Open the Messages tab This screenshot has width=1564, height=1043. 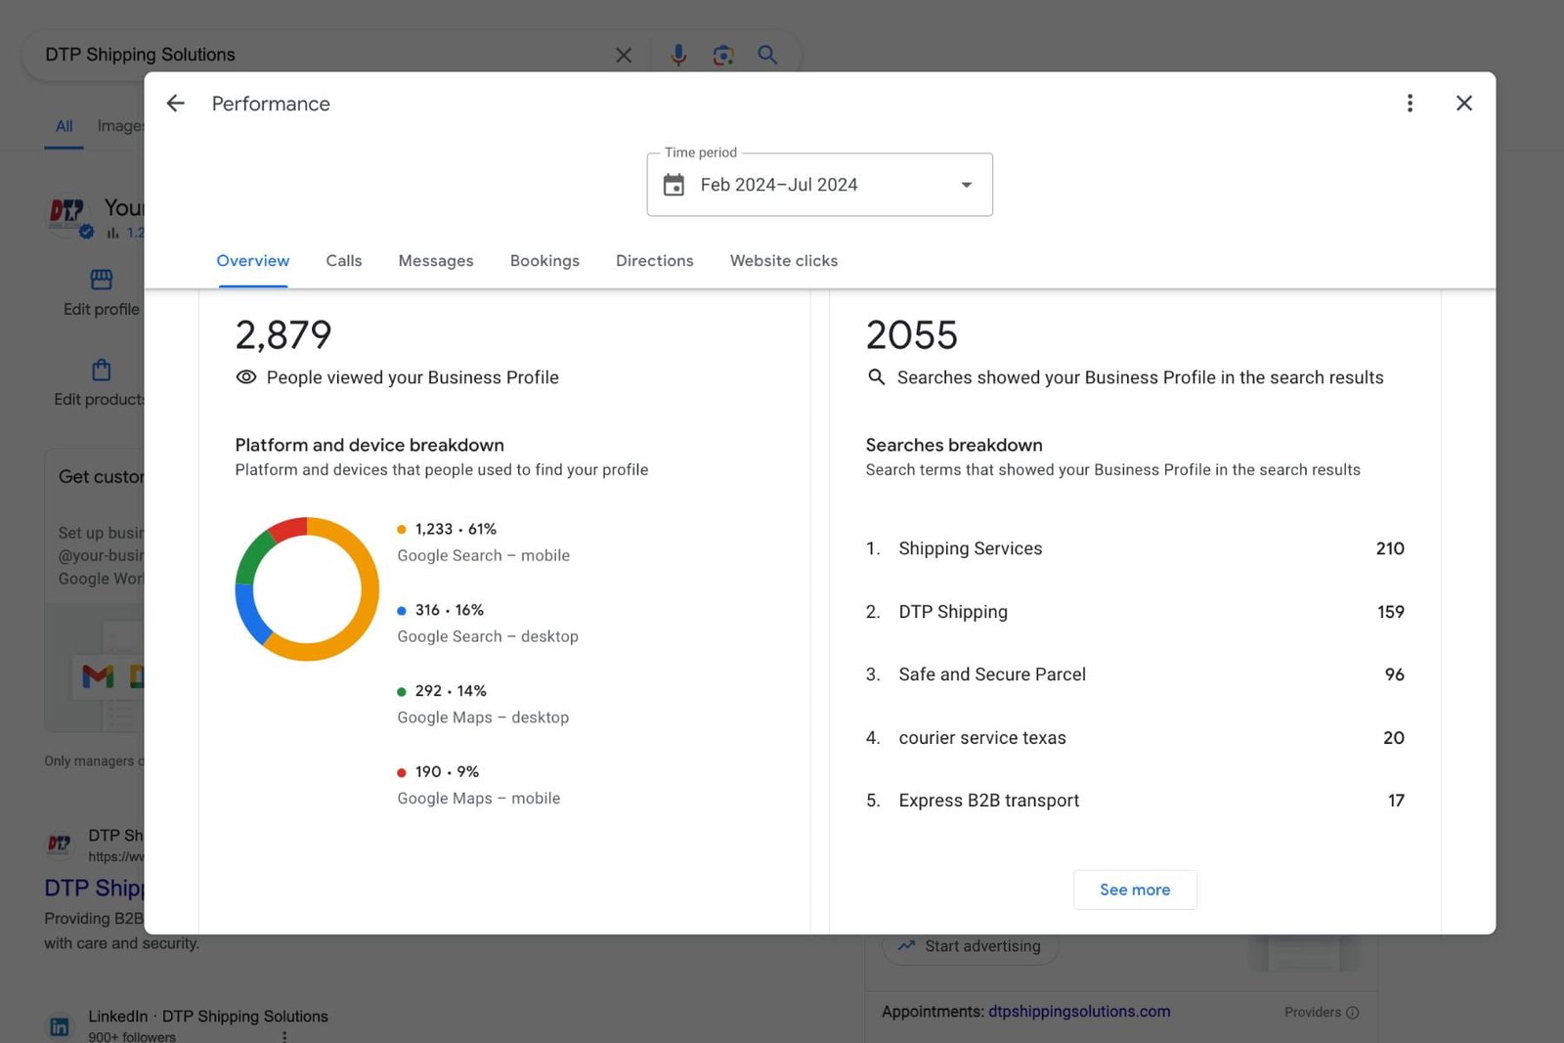[436, 261]
